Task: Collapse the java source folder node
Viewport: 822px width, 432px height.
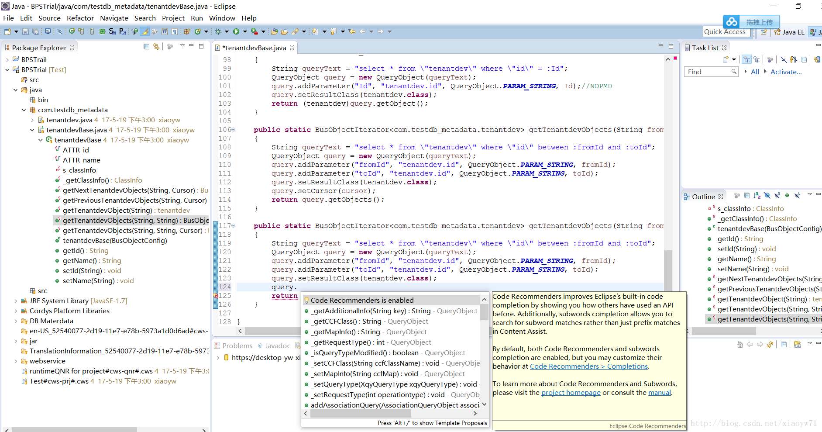Action: (x=16, y=90)
